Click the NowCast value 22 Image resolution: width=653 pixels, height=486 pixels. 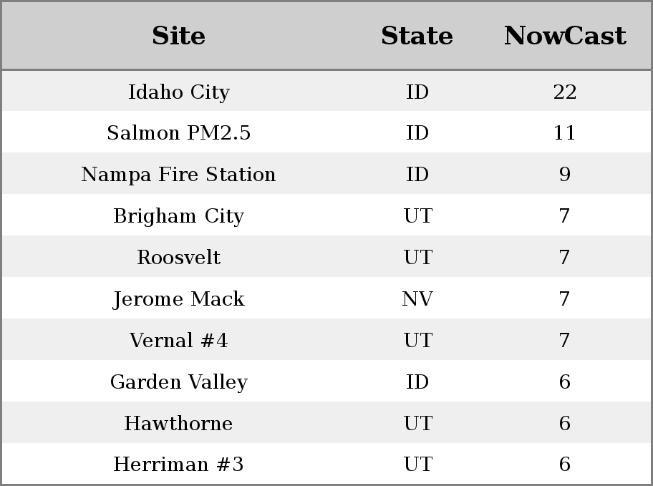(x=565, y=92)
